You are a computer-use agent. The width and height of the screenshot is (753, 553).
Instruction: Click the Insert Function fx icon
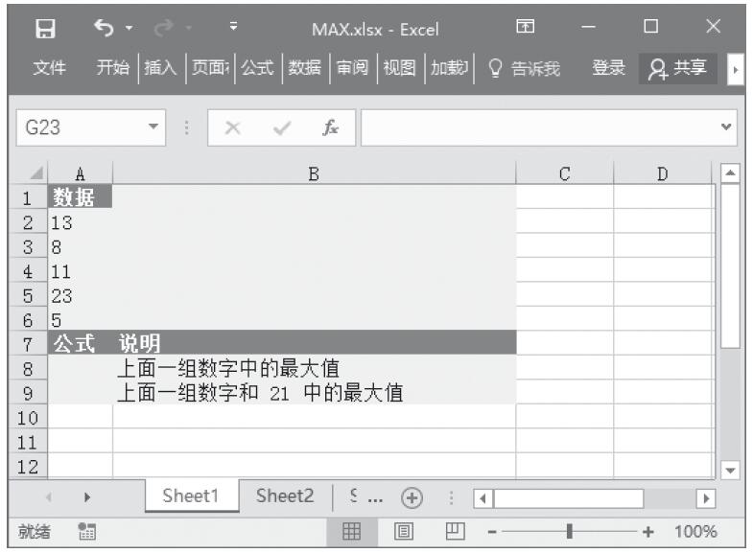point(330,127)
